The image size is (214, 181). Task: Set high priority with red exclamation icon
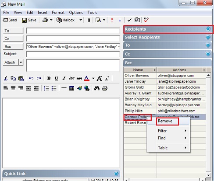(x=112, y=20)
